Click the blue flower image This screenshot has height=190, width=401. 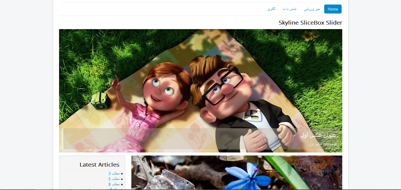click(237, 173)
